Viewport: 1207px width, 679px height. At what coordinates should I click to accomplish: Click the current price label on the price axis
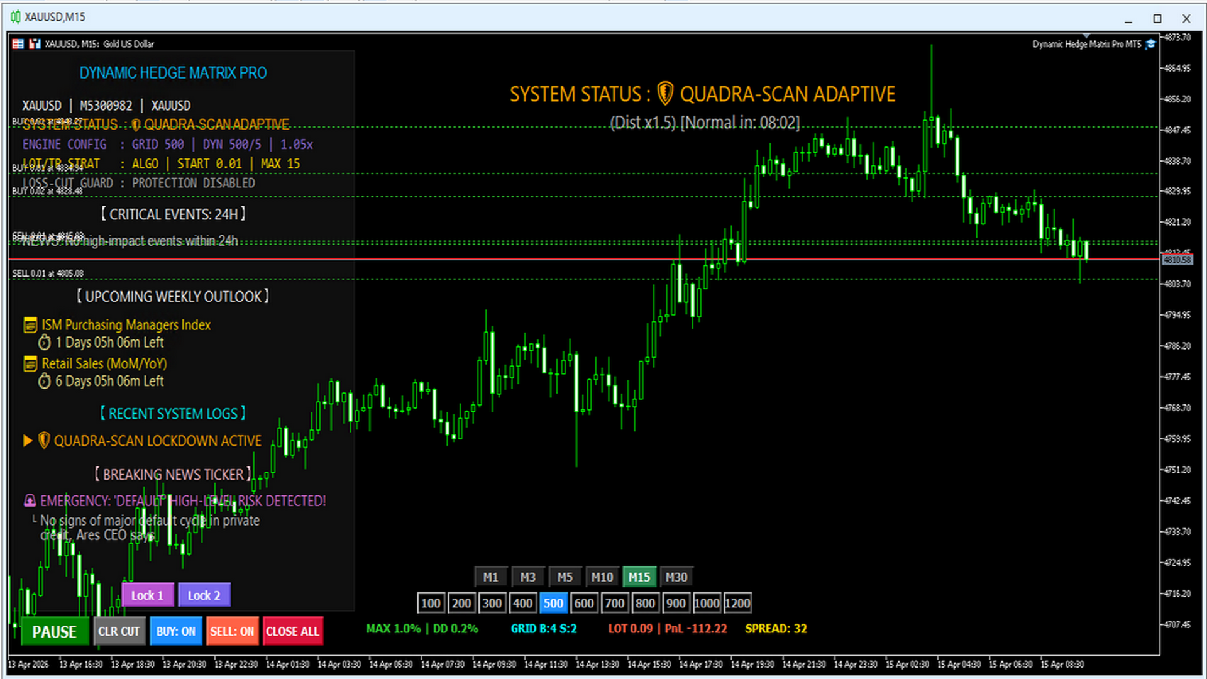[x=1177, y=260]
